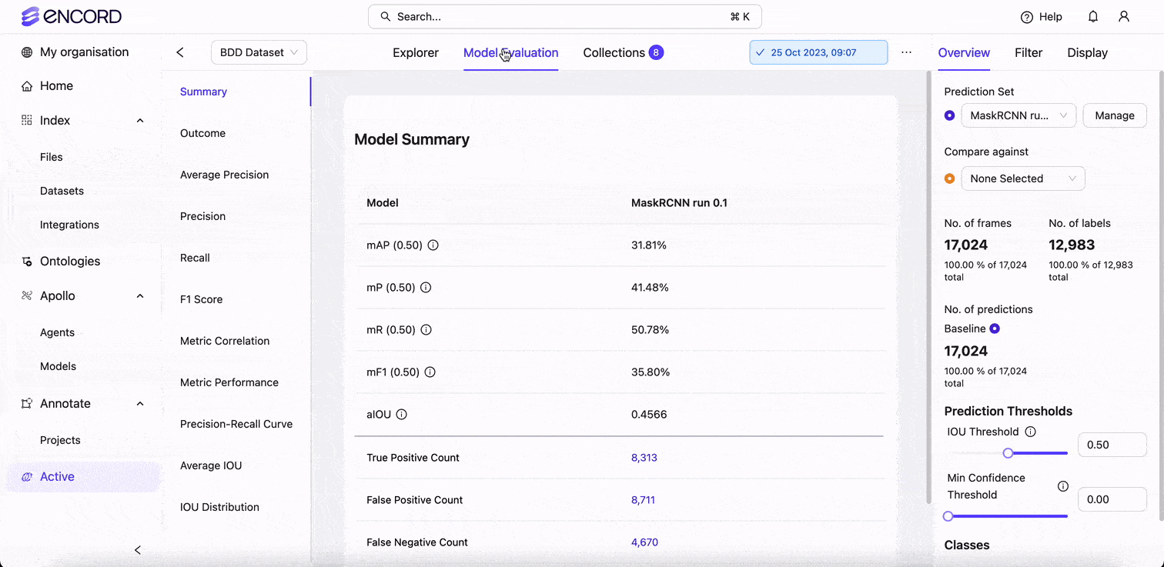Select the orange Compare against radio
The image size is (1164, 567).
[949, 178]
